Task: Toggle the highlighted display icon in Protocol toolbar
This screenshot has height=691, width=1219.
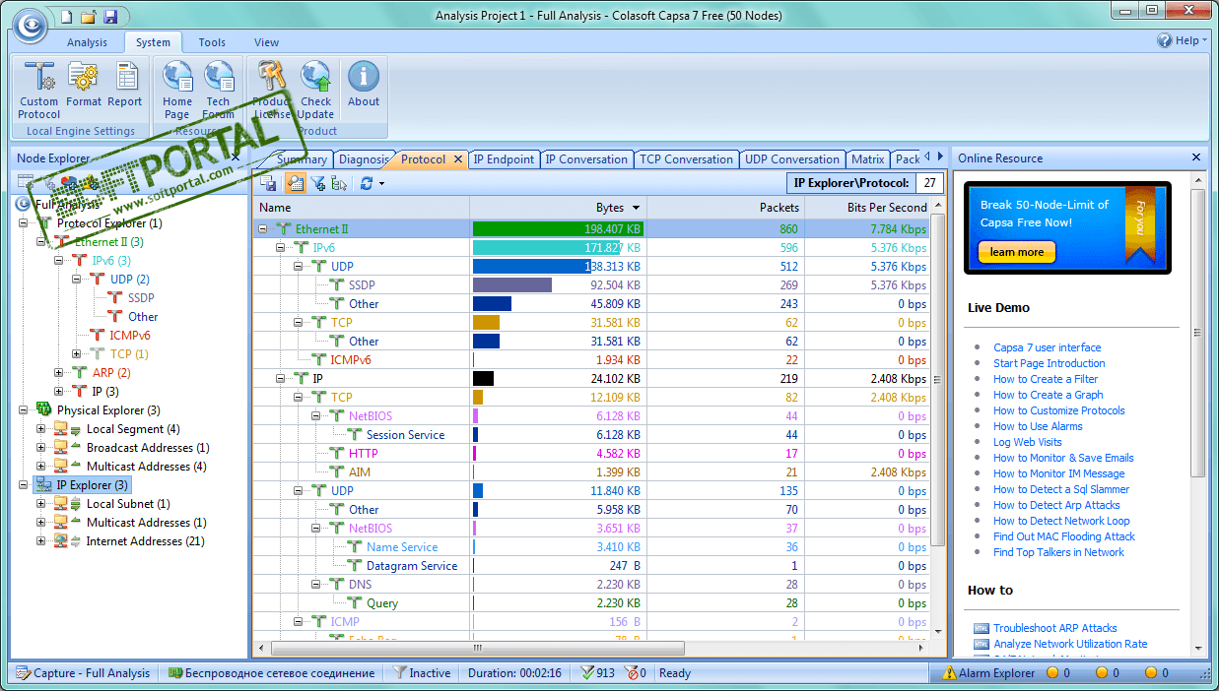Action: point(295,183)
